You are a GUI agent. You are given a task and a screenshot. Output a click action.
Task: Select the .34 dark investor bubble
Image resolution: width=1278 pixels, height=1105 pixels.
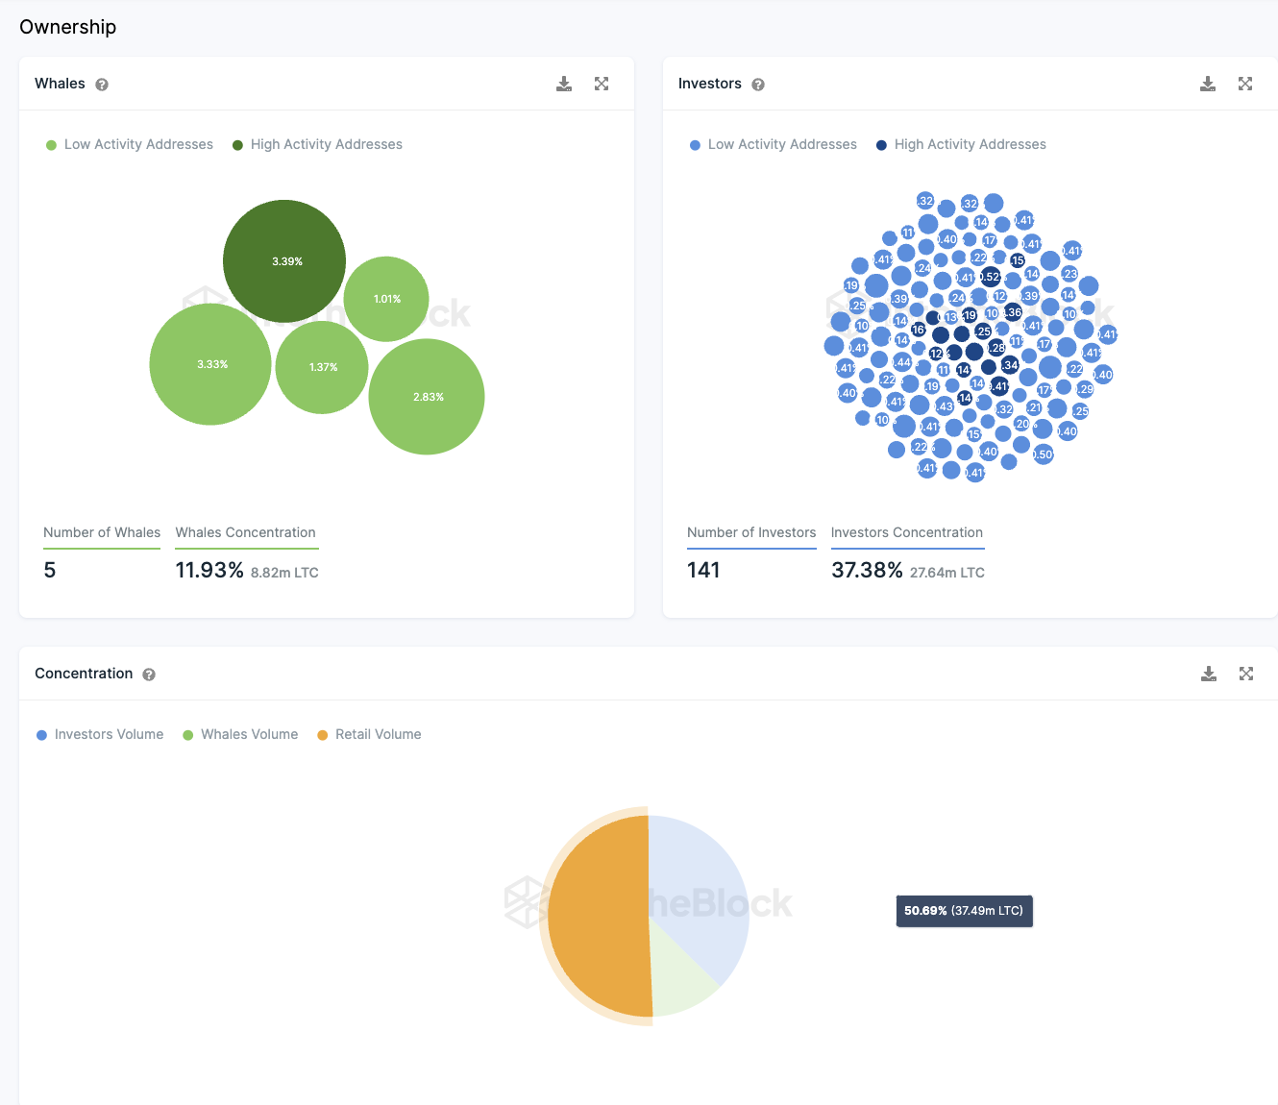(x=1010, y=365)
